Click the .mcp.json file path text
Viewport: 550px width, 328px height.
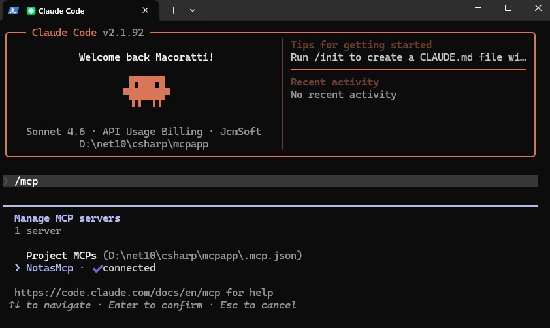(x=202, y=255)
